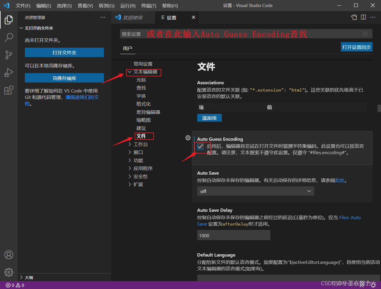Click the 打开文件夹 button
Viewport: 381px width, 289px height.
[64, 53]
